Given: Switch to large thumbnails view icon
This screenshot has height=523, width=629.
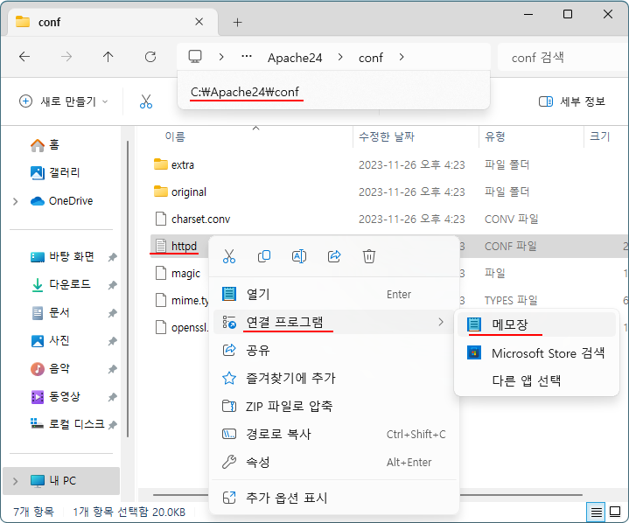Looking at the screenshot, I should (x=615, y=512).
